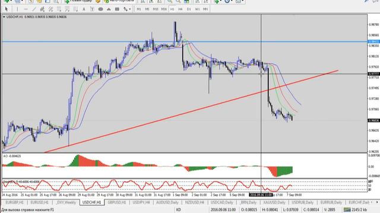Select the USDCHF,H1 chart tab
The width and height of the screenshot is (380, 213).
(x=91, y=202)
